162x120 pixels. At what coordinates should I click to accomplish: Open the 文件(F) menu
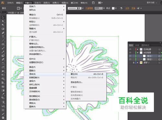pos(10,3)
